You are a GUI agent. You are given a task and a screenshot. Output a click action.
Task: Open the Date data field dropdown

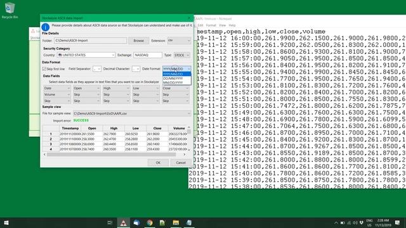pos(56,88)
